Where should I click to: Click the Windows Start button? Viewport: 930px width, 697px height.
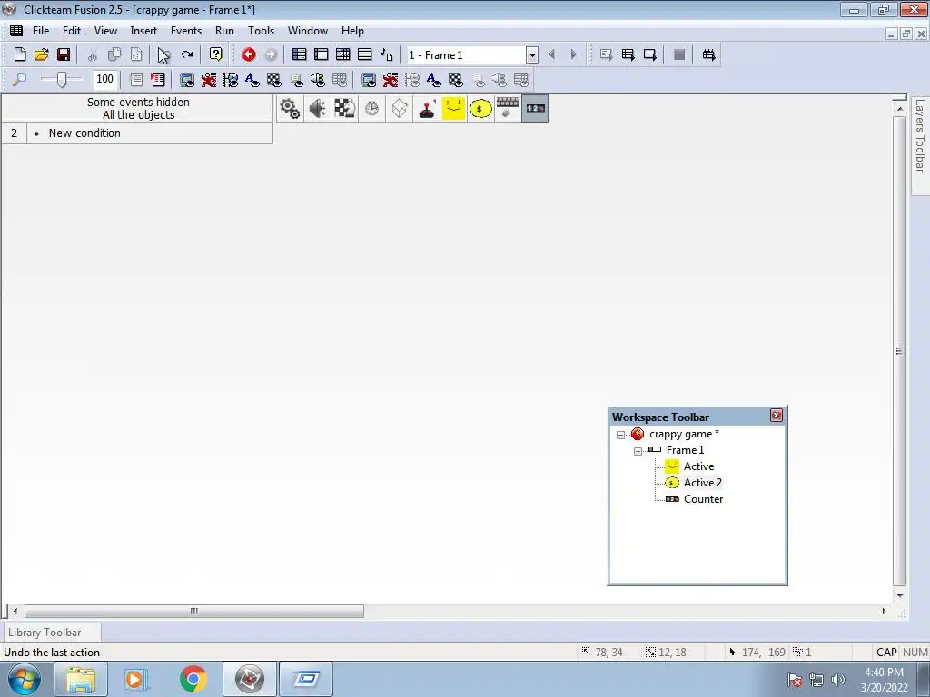[x=25, y=679]
